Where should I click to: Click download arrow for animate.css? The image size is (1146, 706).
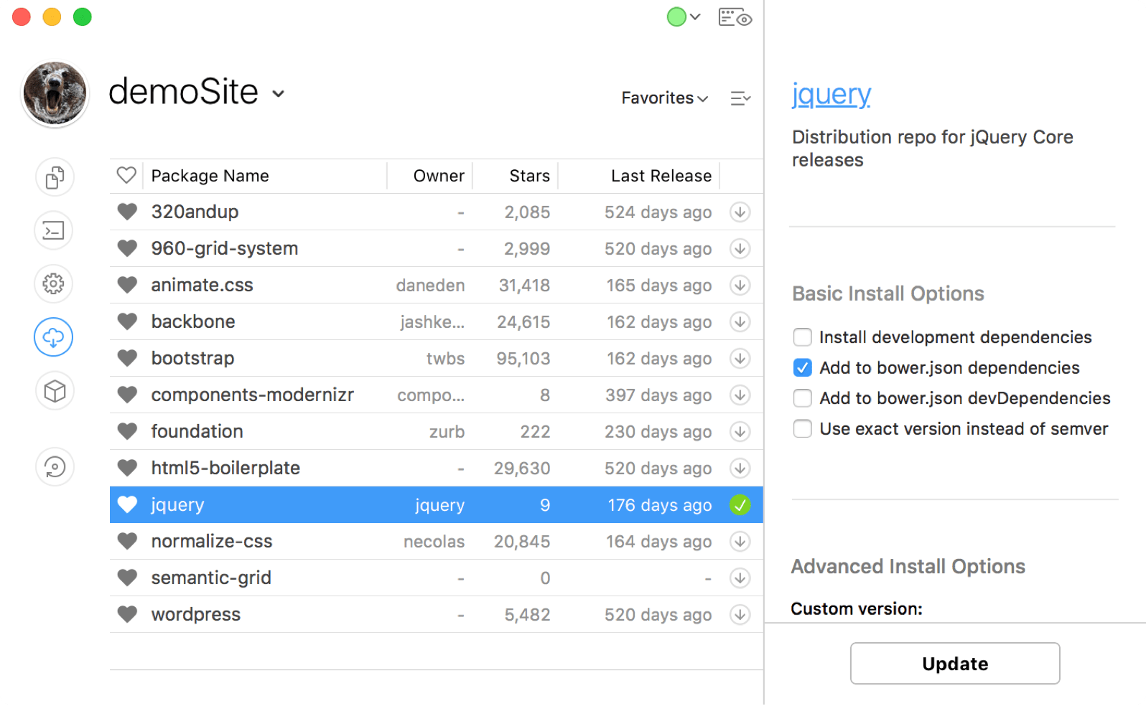pos(740,286)
